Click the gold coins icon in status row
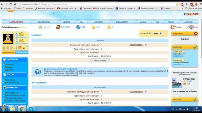 (109, 27)
